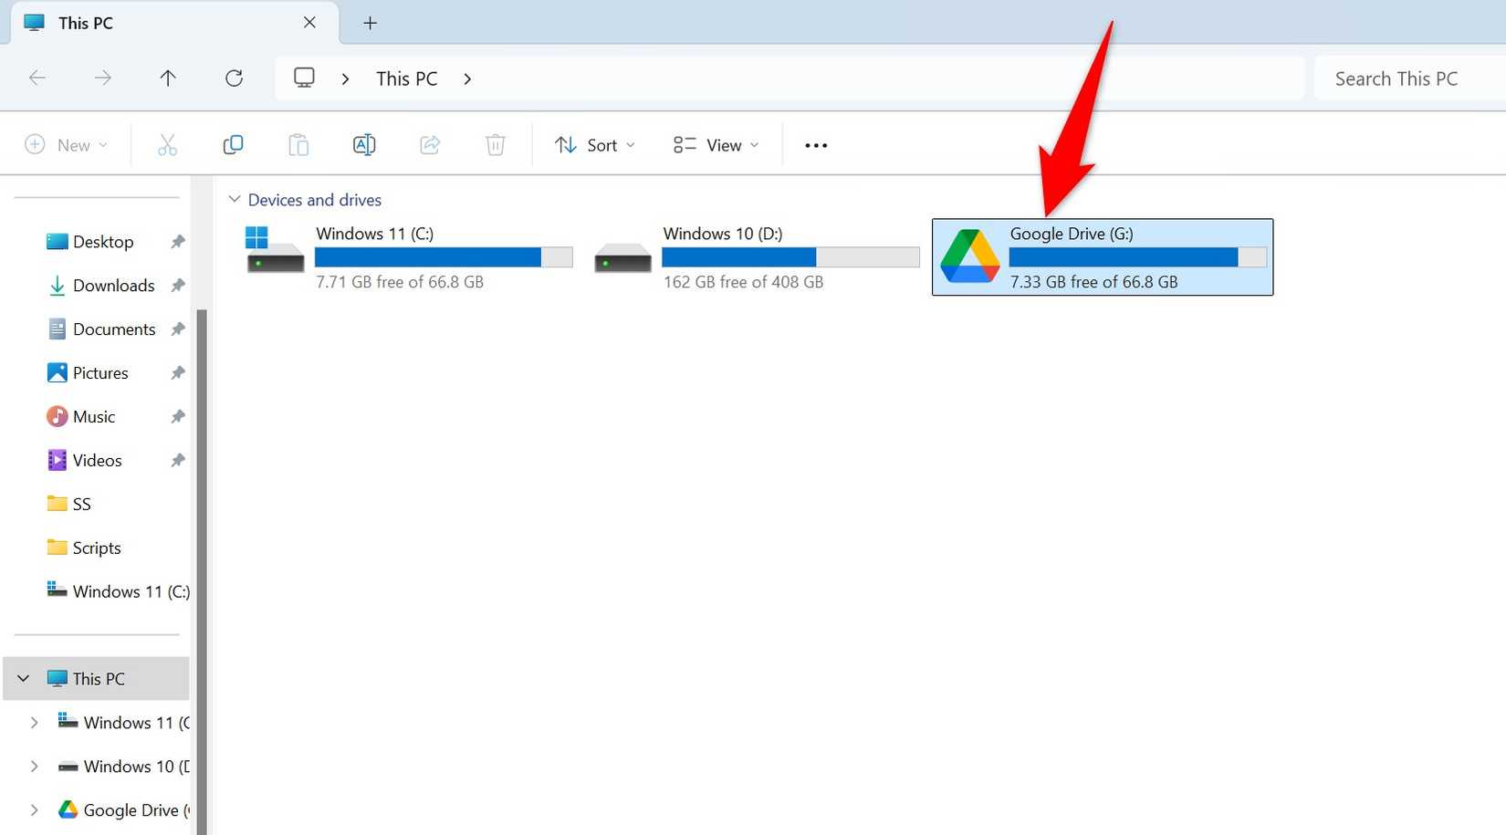This screenshot has width=1506, height=835.
Task: Refresh the current folder view
Action: (x=235, y=78)
